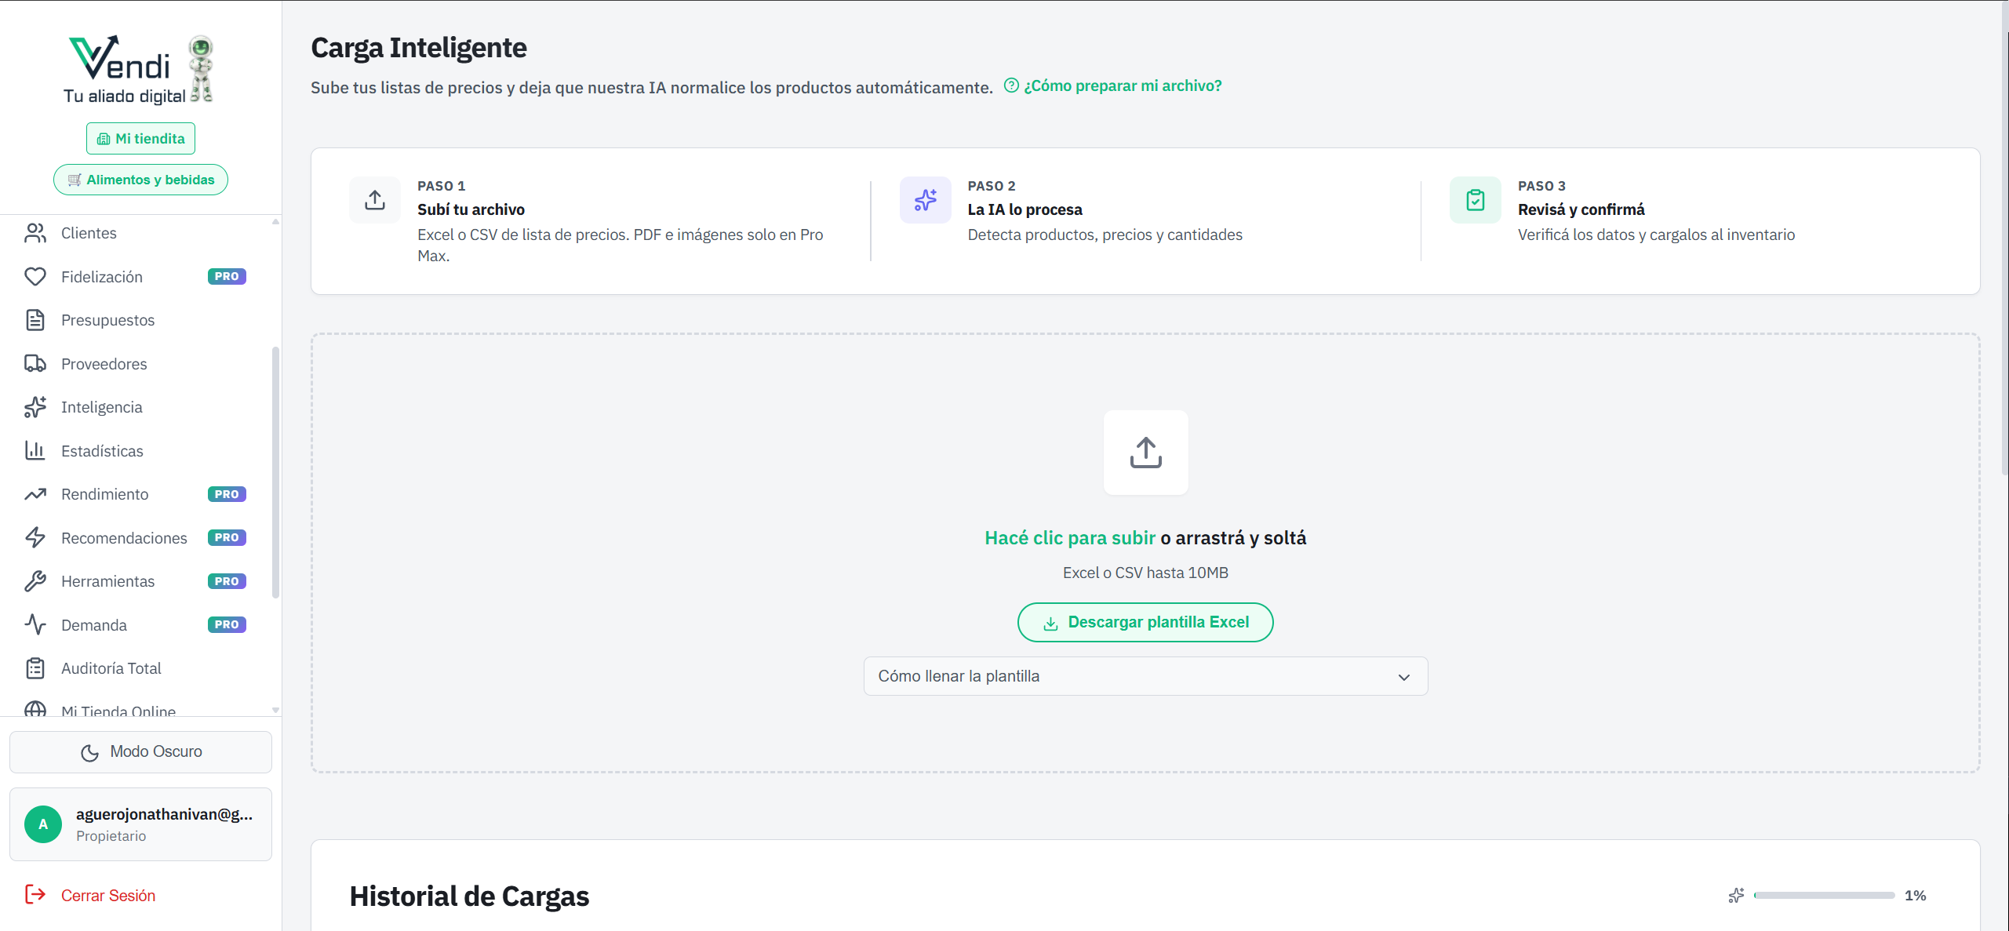Open the user account card aguerojonathanivan
This screenshot has width=2009, height=931.
coord(141,824)
